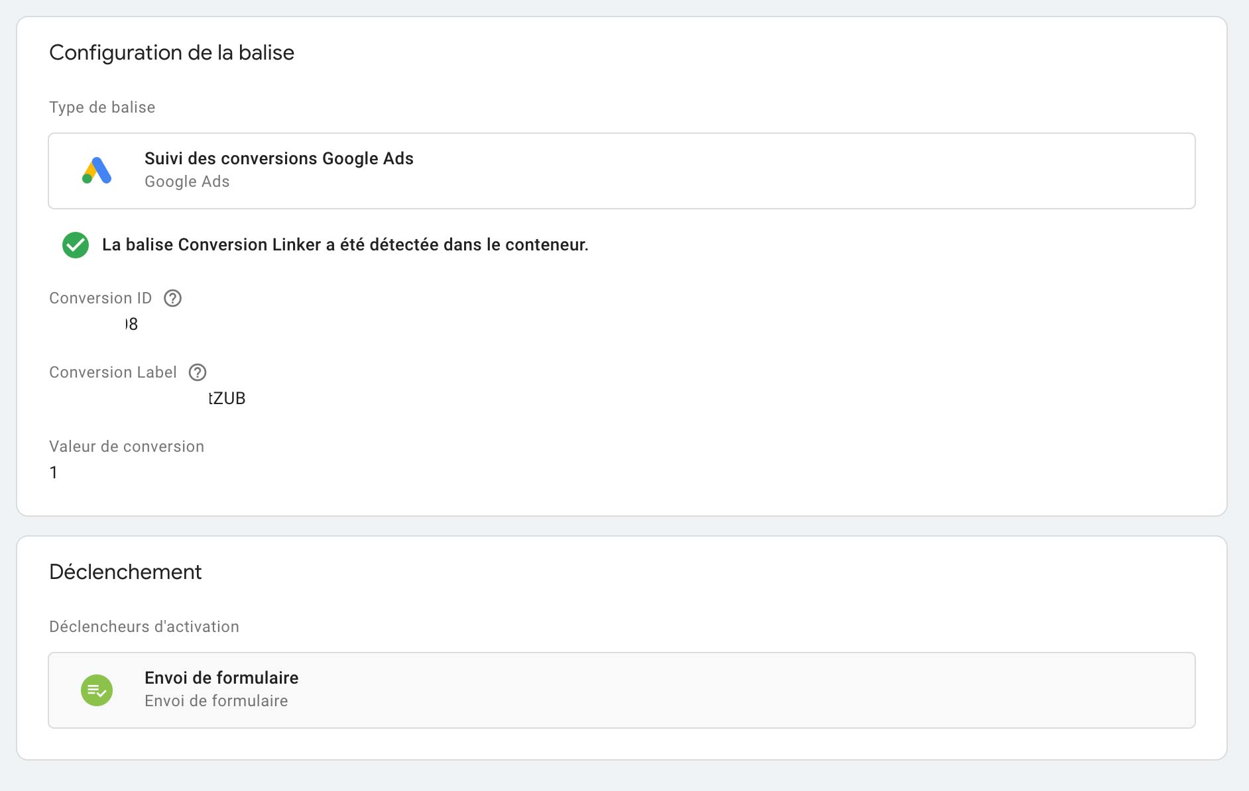The image size is (1249, 791).
Task: Click the Conversion ID label text
Action: (x=101, y=298)
